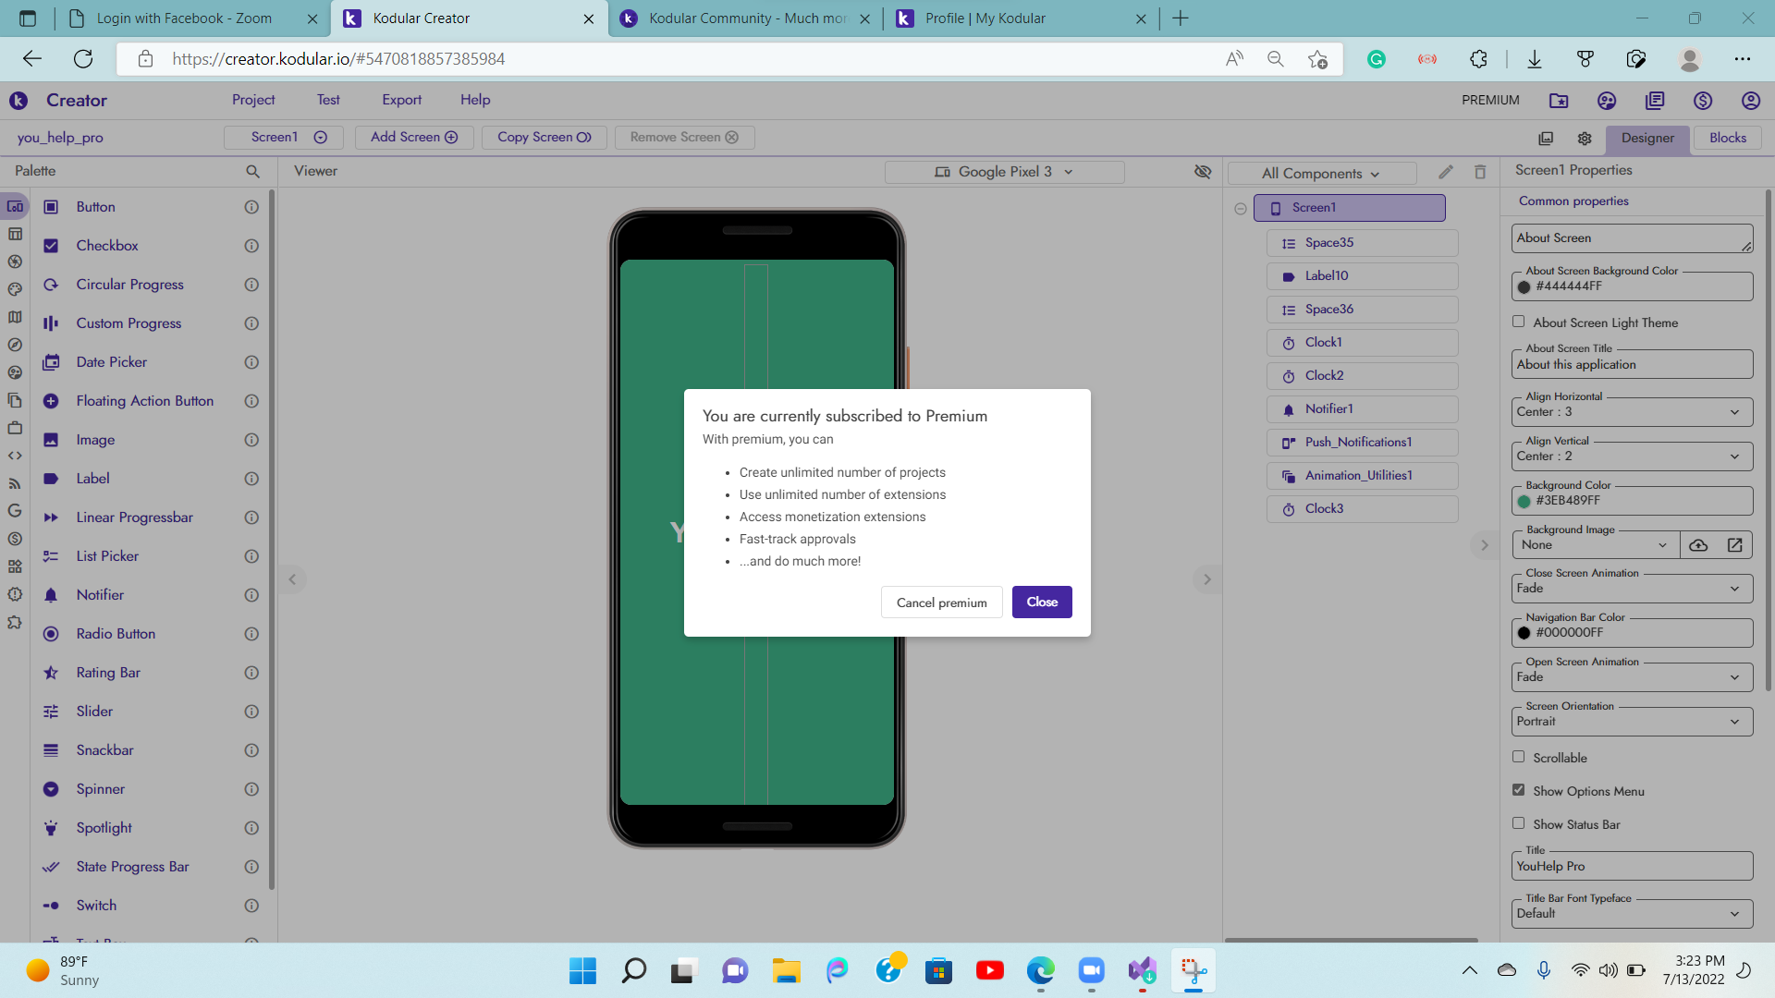Click the info icon next to Button

tap(251, 207)
